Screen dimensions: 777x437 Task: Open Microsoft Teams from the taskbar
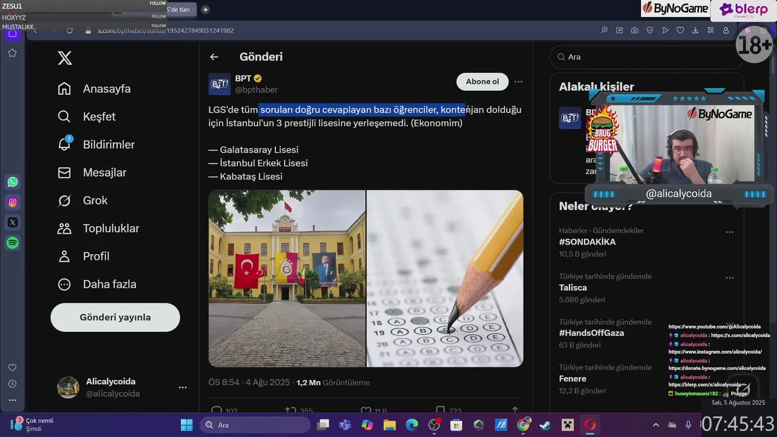coord(344,425)
